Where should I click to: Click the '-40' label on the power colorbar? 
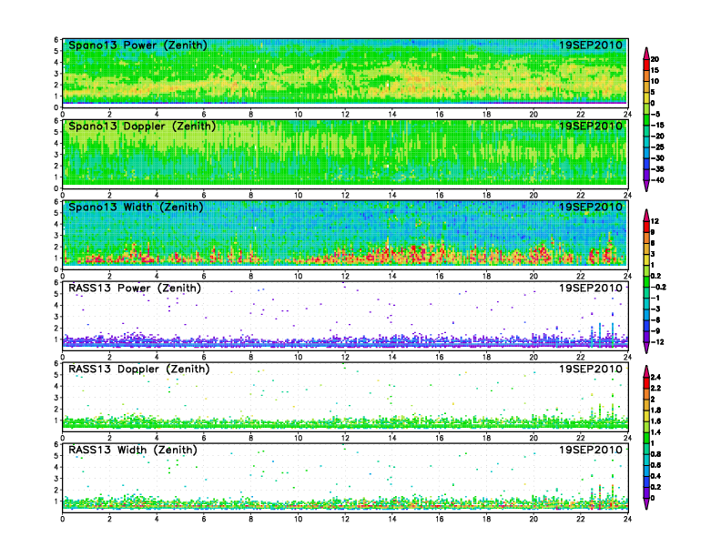pyautogui.click(x=657, y=180)
